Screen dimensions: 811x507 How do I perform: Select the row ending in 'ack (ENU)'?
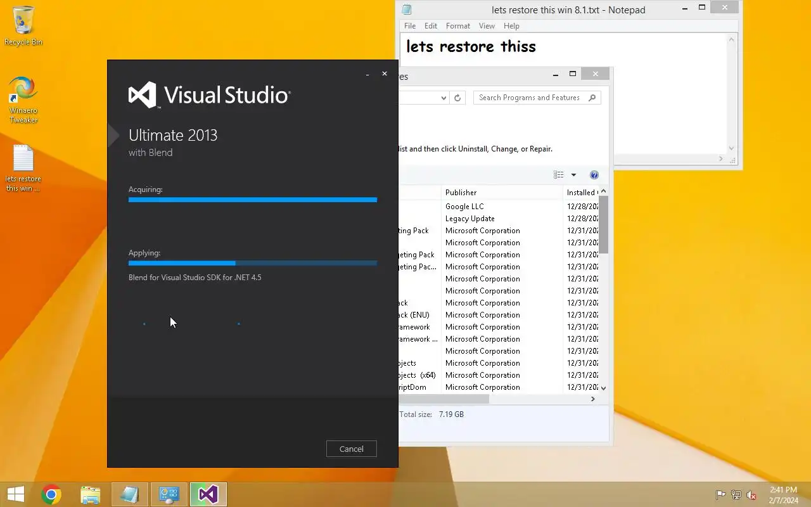pos(499,315)
